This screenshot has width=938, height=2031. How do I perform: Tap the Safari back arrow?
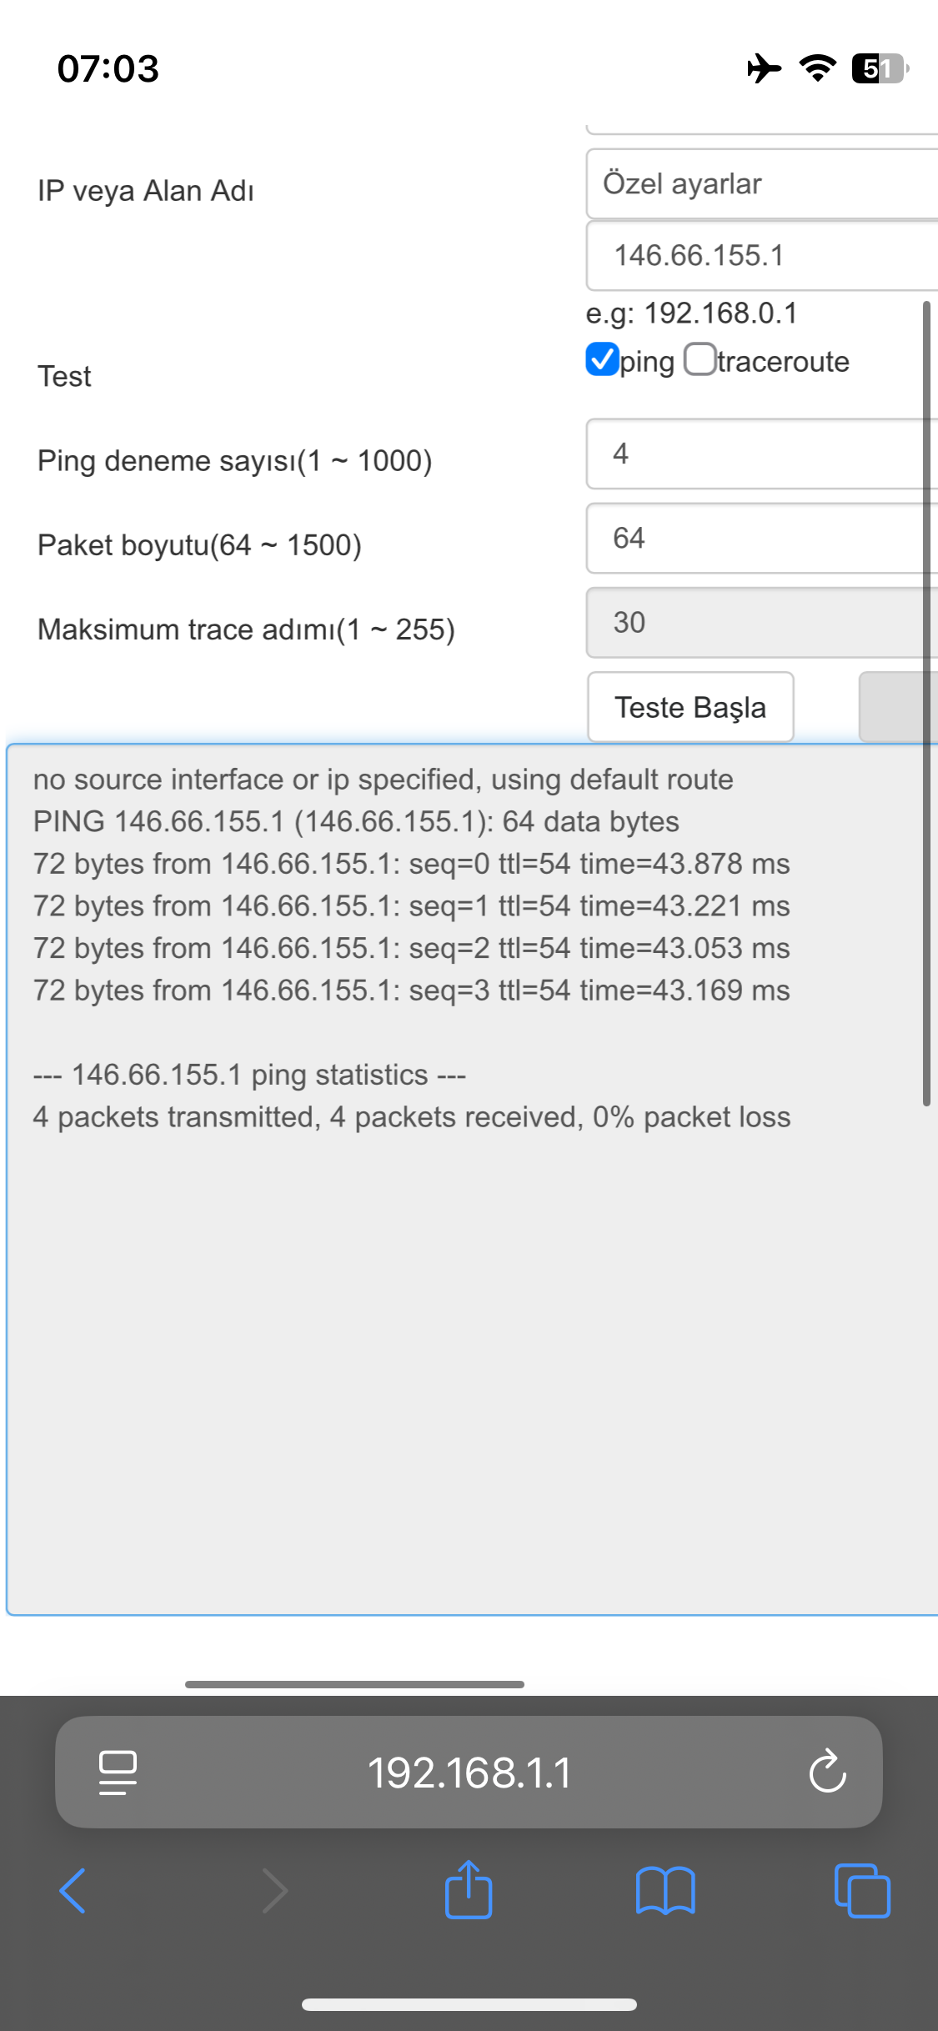(73, 1891)
